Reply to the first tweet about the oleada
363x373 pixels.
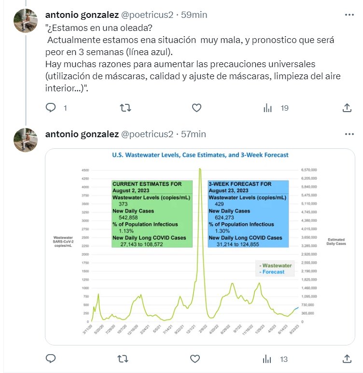pyautogui.click(x=51, y=108)
